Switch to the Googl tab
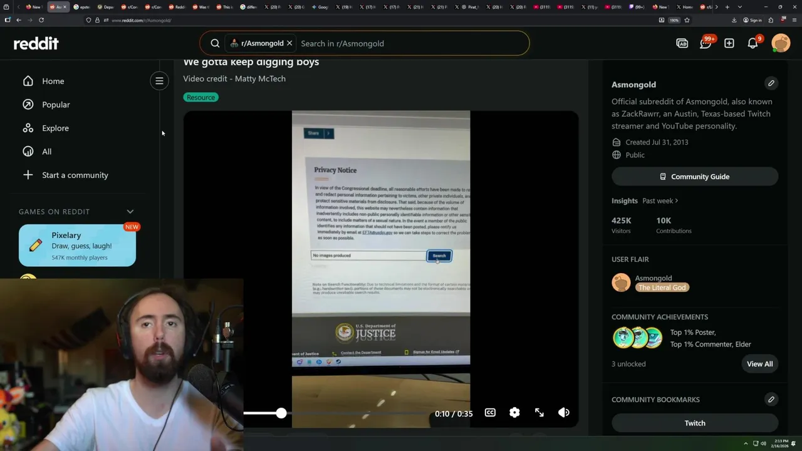 (320, 7)
